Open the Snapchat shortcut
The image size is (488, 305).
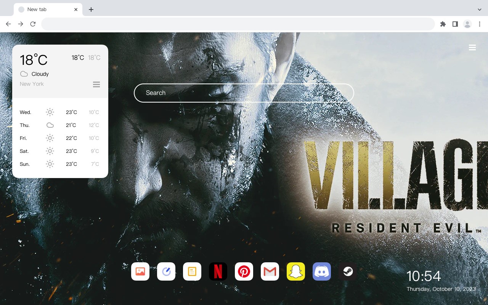296,271
